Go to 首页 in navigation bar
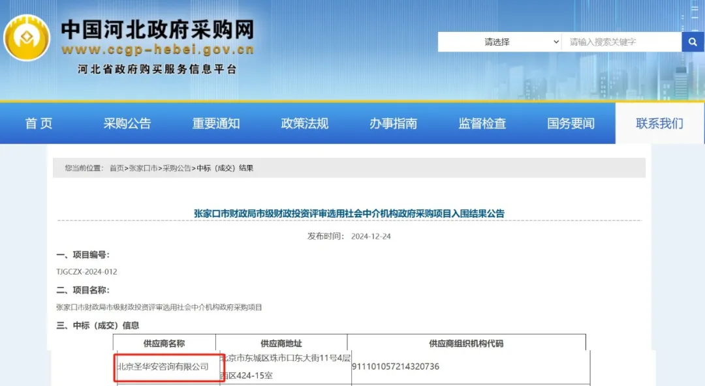Viewport: 705px width, 386px height. pos(39,124)
